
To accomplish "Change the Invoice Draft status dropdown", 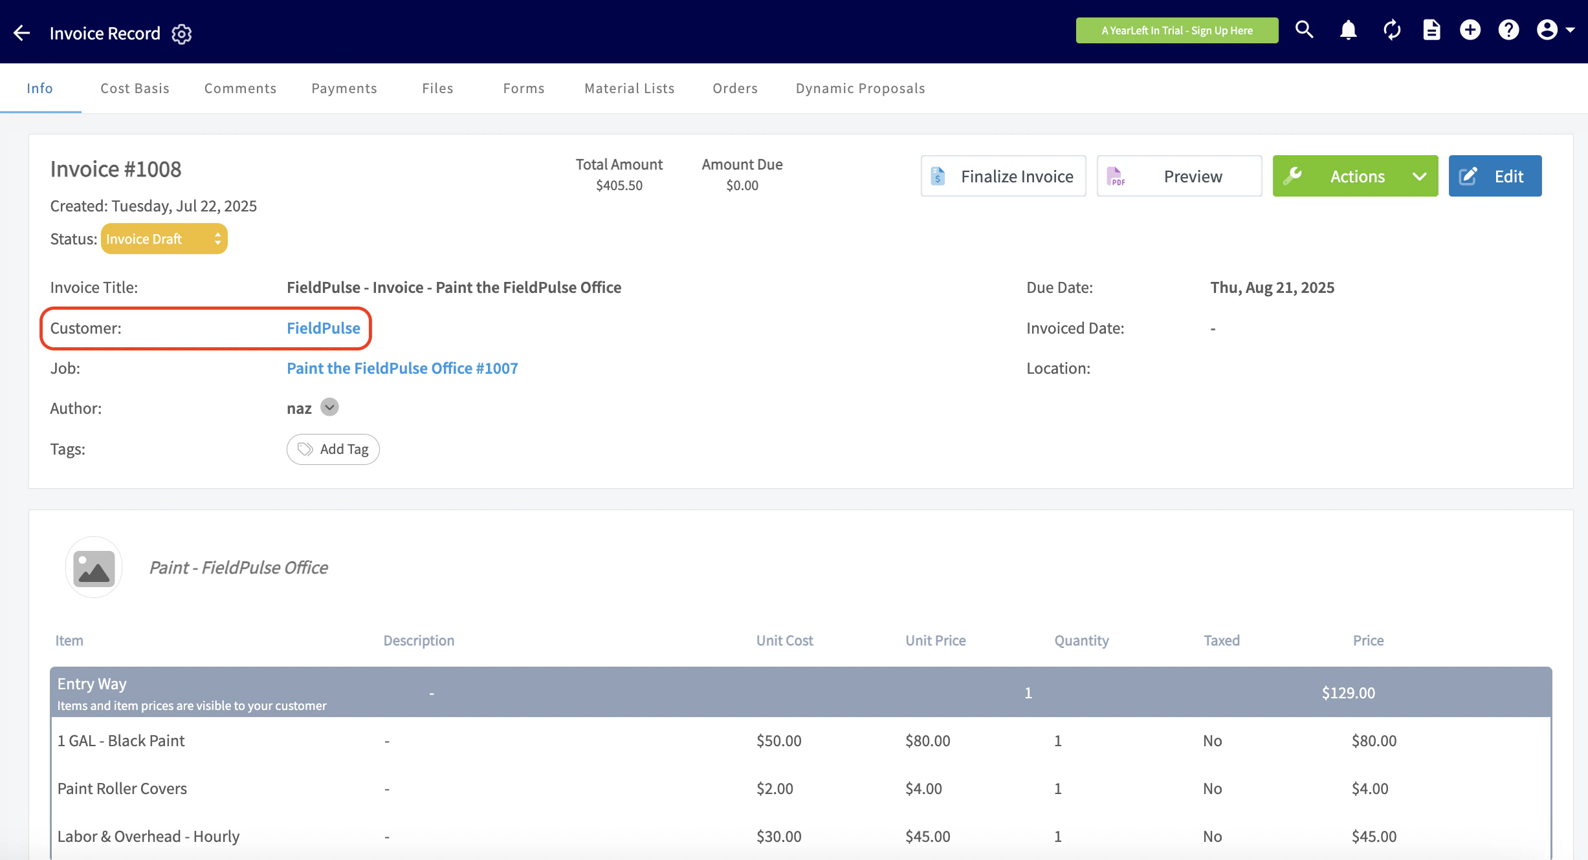I will click(164, 239).
